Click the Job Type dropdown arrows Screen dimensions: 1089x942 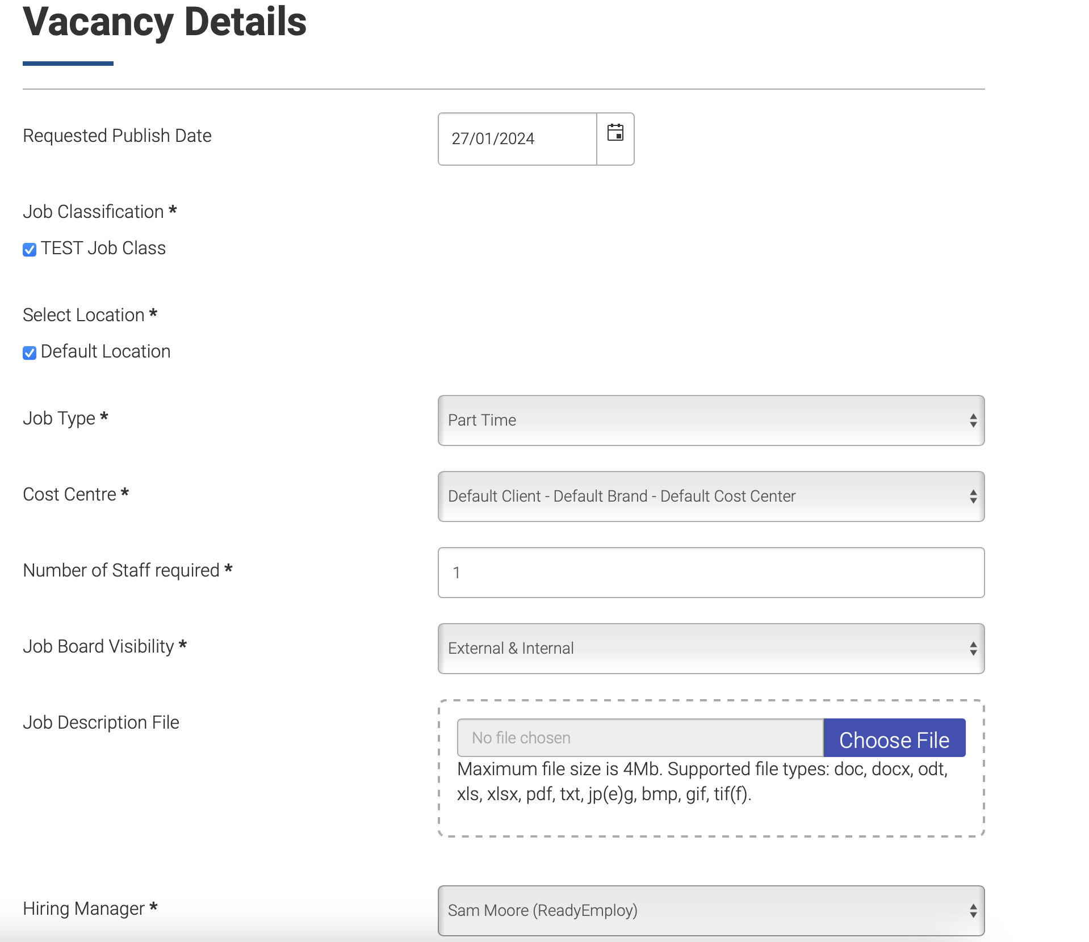(973, 420)
